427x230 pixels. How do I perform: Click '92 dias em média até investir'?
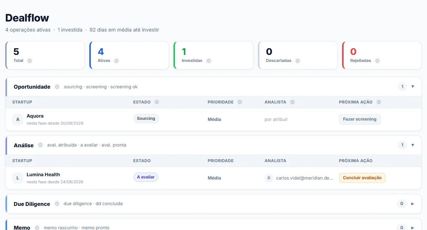[124, 30]
